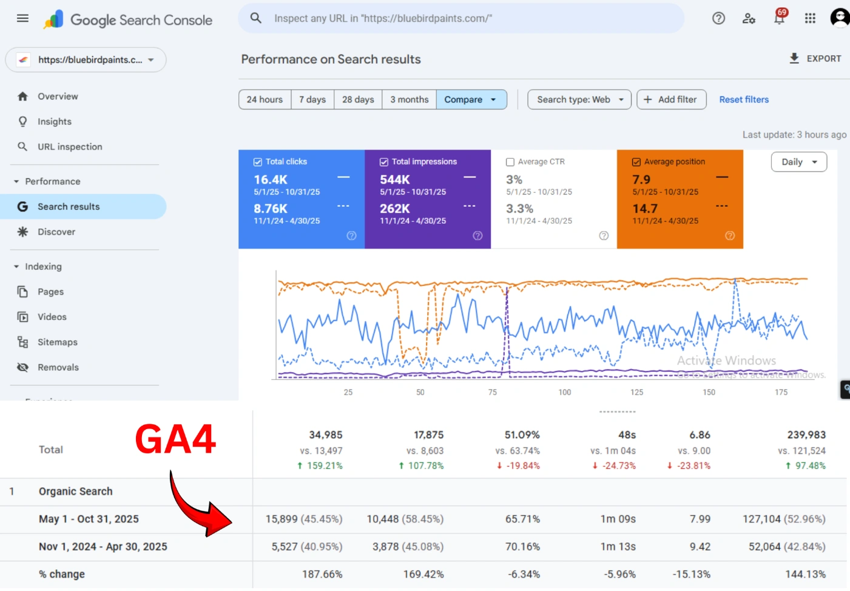Click the Sitemaps icon in sidebar
The image size is (850, 591).
tap(23, 342)
